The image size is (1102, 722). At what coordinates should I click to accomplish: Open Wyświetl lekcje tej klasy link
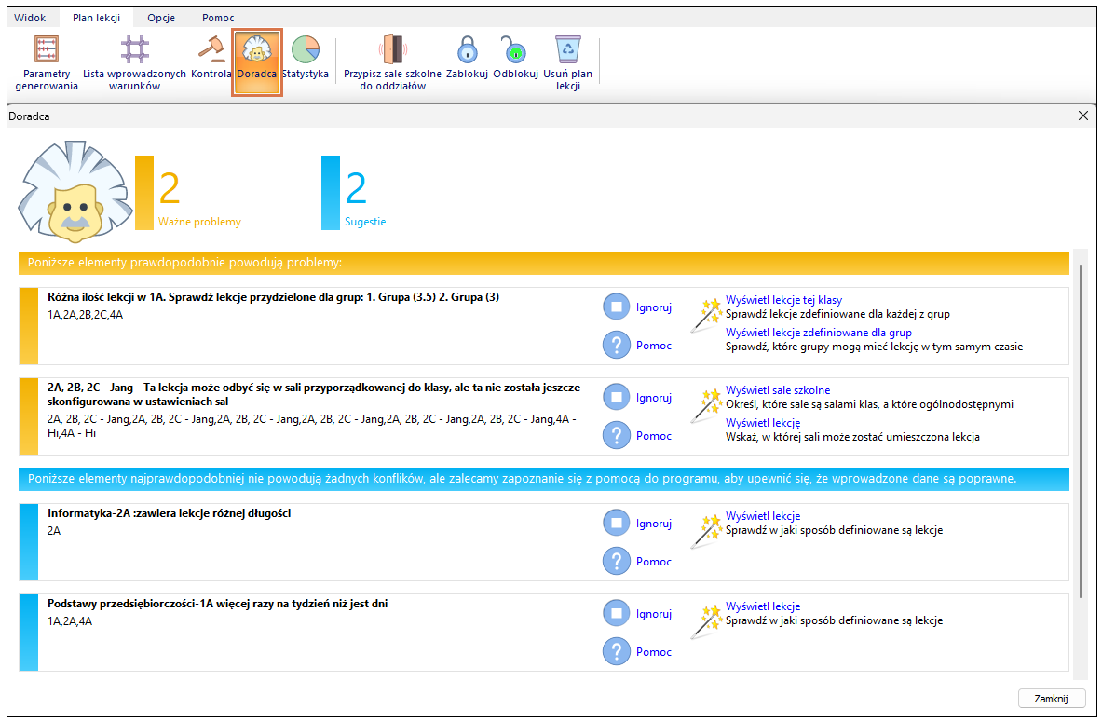[x=783, y=300]
